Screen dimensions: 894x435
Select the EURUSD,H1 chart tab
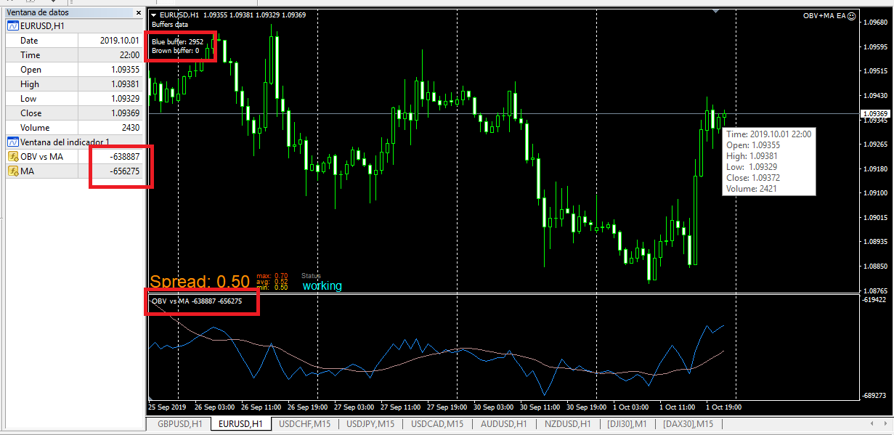pos(240,424)
